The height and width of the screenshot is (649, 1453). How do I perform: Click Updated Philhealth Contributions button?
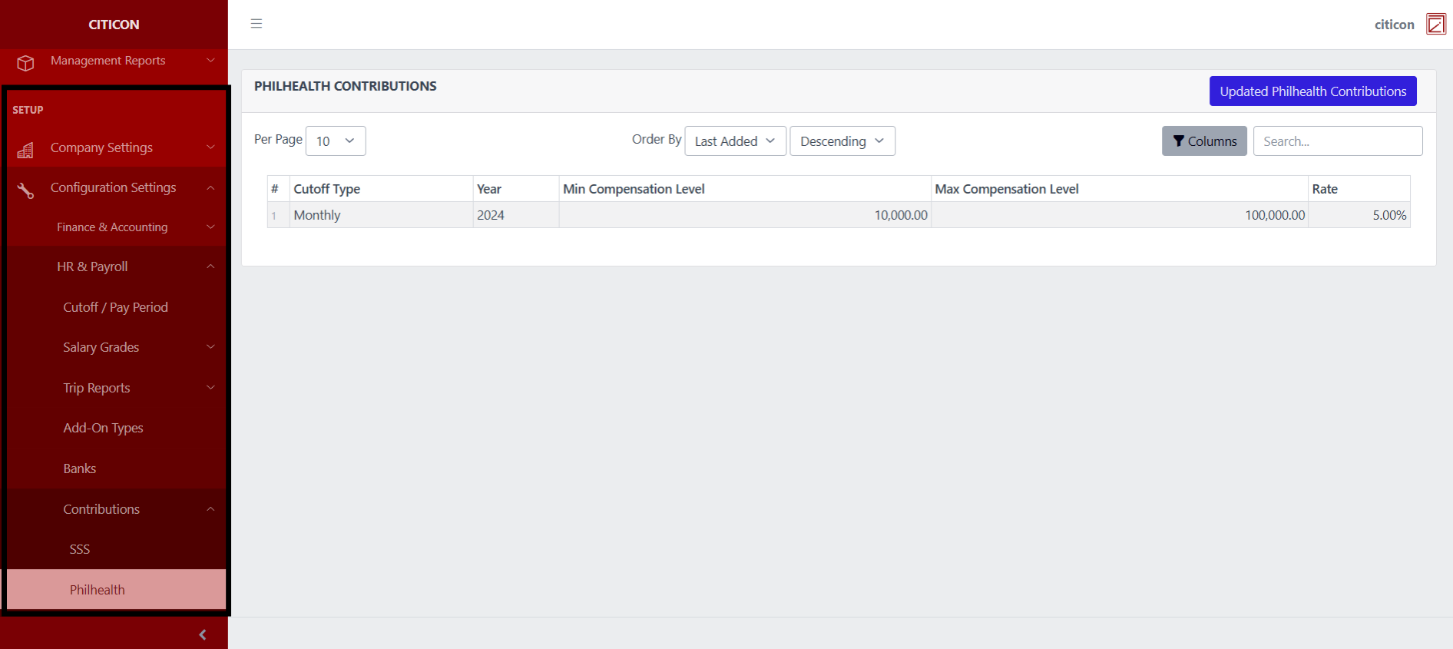(x=1312, y=91)
